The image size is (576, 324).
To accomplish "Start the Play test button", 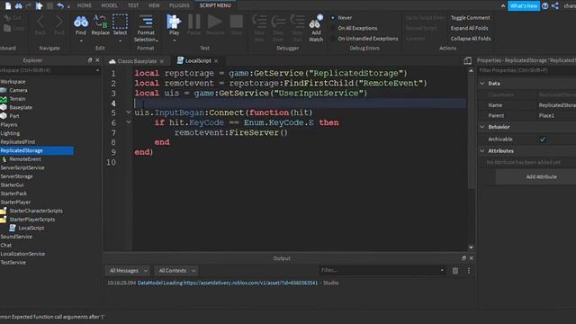I will 174,25.
